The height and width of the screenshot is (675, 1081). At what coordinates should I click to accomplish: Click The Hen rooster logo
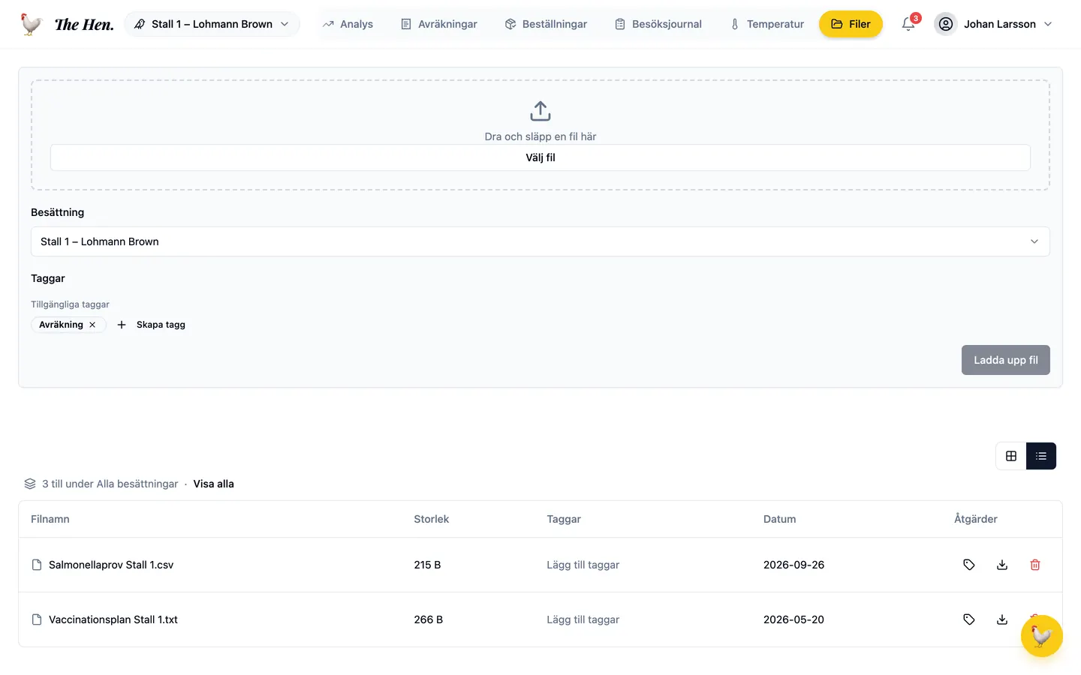(32, 24)
